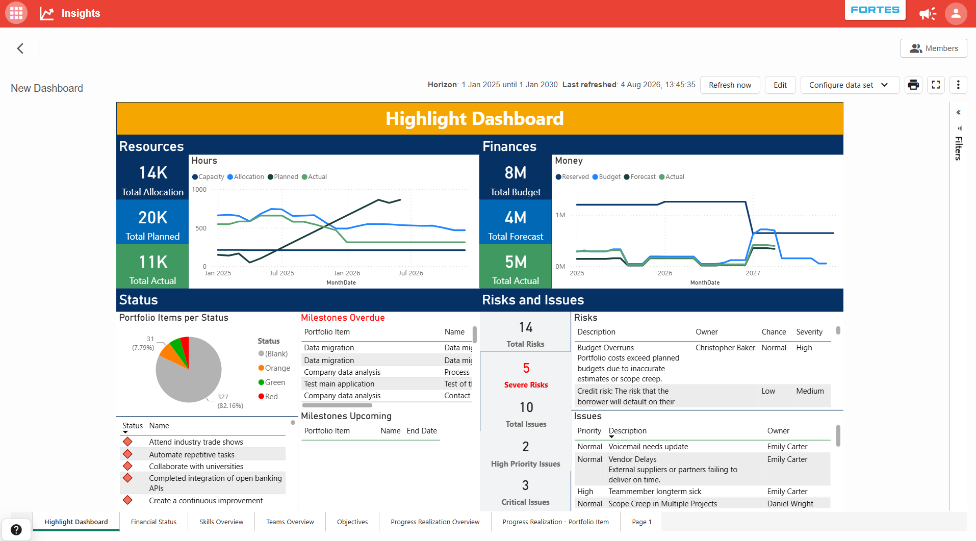Image resolution: width=976 pixels, height=541 pixels.
Task: Click the Filters pane filter icon
Action: (x=960, y=128)
